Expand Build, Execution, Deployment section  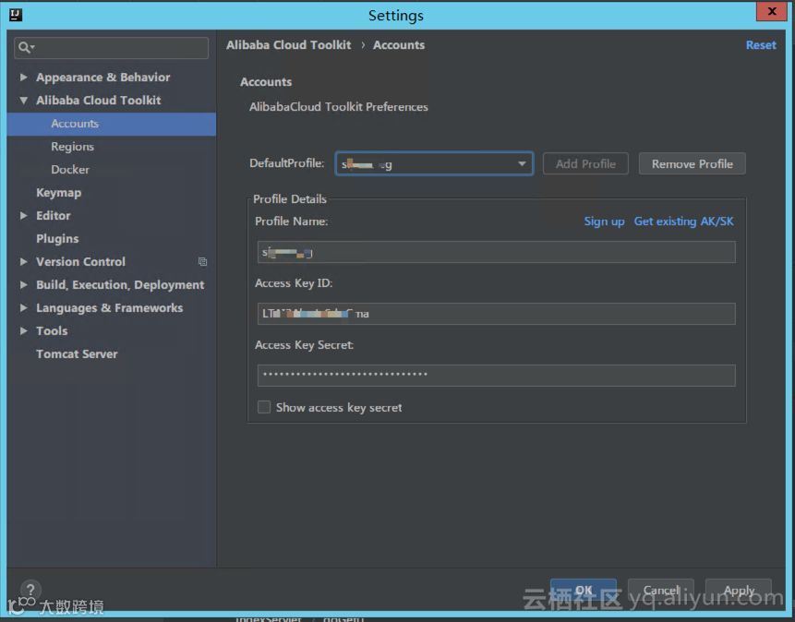[23, 285]
